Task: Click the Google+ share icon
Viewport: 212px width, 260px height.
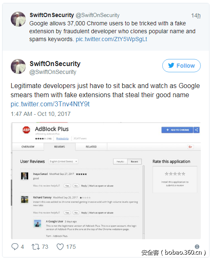Action: (190, 147)
